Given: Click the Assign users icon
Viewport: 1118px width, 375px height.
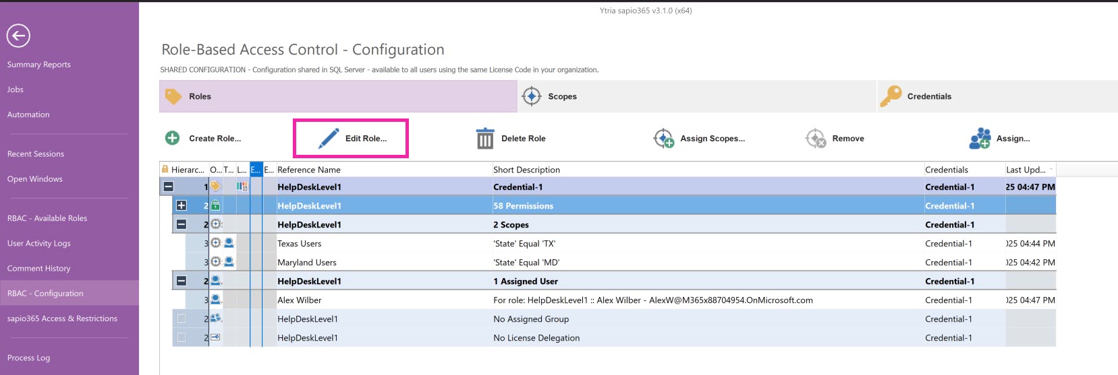Looking at the screenshot, I should (x=980, y=138).
